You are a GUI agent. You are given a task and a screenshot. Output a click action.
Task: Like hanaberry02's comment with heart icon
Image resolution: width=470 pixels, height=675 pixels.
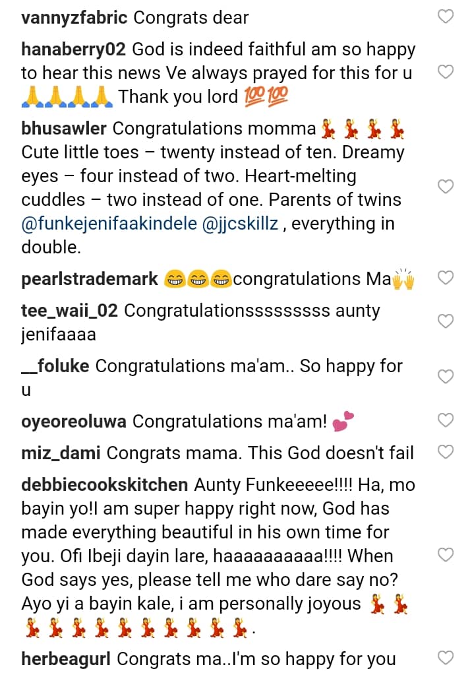(x=446, y=72)
